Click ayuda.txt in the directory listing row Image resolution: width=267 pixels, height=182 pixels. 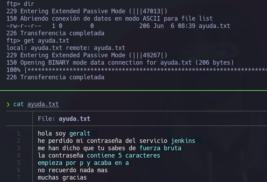[x=215, y=26]
